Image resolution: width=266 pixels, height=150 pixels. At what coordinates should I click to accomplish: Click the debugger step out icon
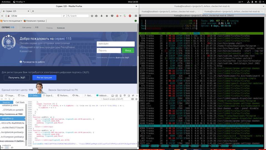13,99
